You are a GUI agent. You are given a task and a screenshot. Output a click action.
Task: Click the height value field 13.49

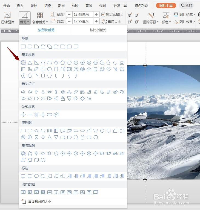point(83,14)
